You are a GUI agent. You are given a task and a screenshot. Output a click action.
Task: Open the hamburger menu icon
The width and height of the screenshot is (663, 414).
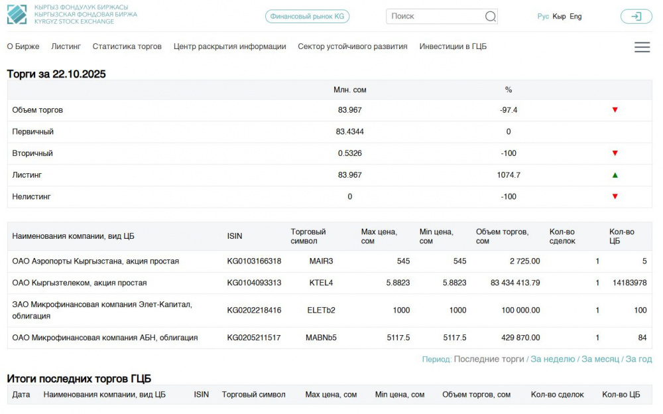[642, 47]
